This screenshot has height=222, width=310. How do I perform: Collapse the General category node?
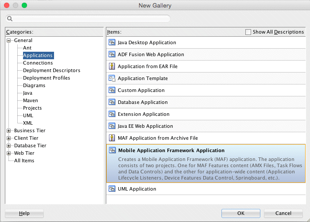pos(9,41)
